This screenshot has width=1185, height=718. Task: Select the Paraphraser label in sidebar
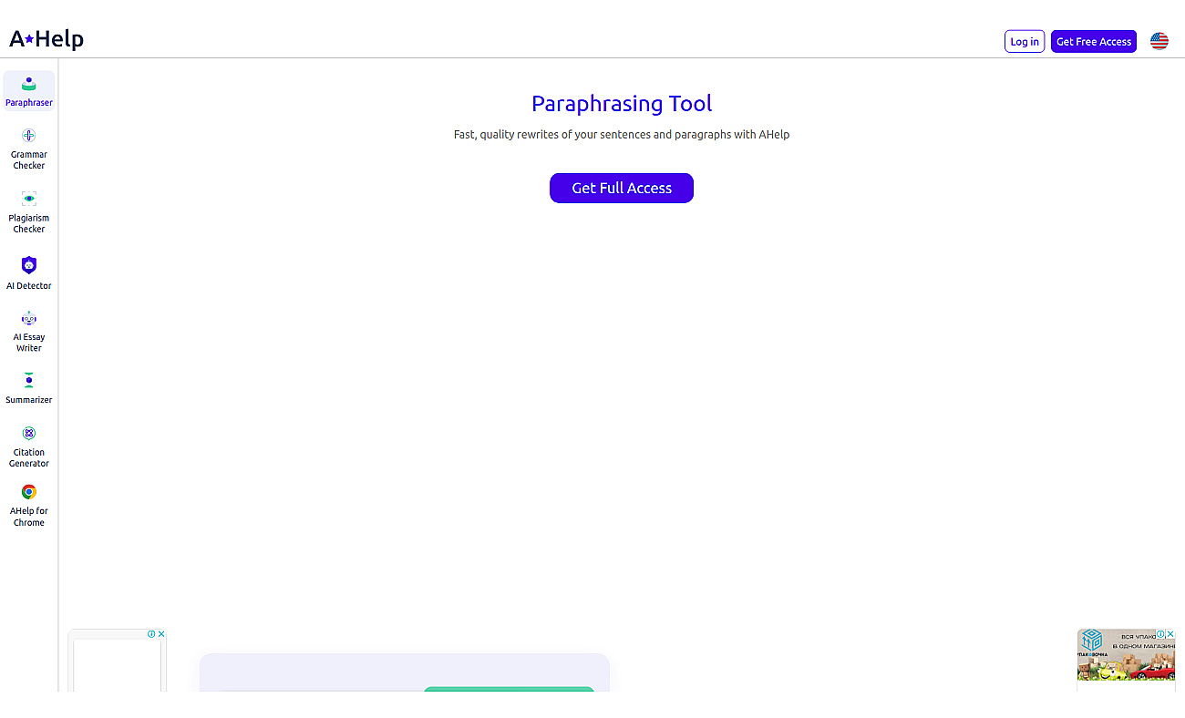pos(29,103)
